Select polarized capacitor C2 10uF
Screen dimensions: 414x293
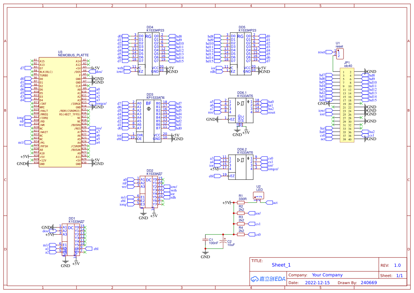tap(223, 241)
